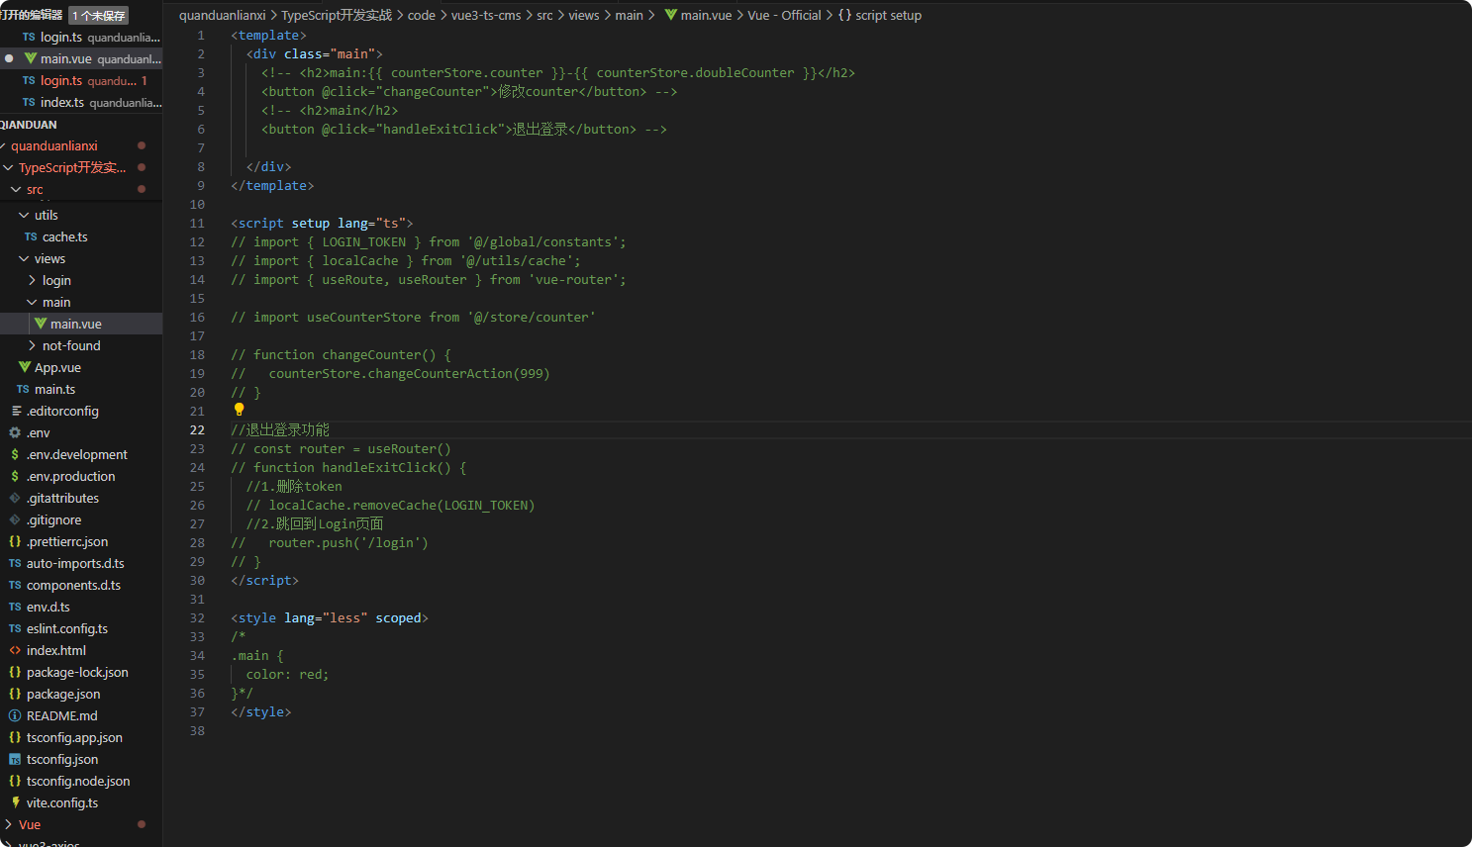Click the braces icon of tsconfig.node.json
The width and height of the screenshot is (1472, 847).
tap(15, 781)
